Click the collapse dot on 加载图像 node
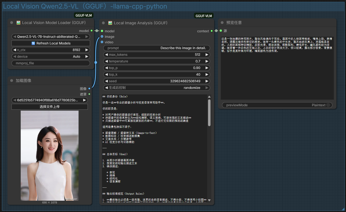The width and height of the screenshot is (346, 212). point(12,81)
